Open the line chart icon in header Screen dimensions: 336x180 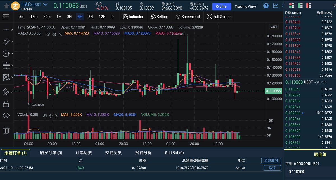click(275, 6)
